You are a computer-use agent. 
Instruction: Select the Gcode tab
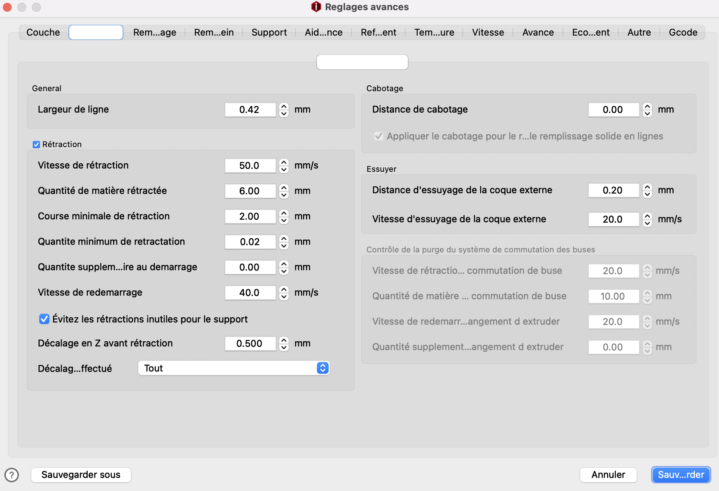683,32
